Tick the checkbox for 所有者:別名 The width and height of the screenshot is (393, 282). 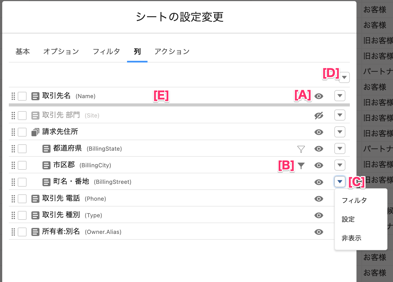tap(22, 232)
